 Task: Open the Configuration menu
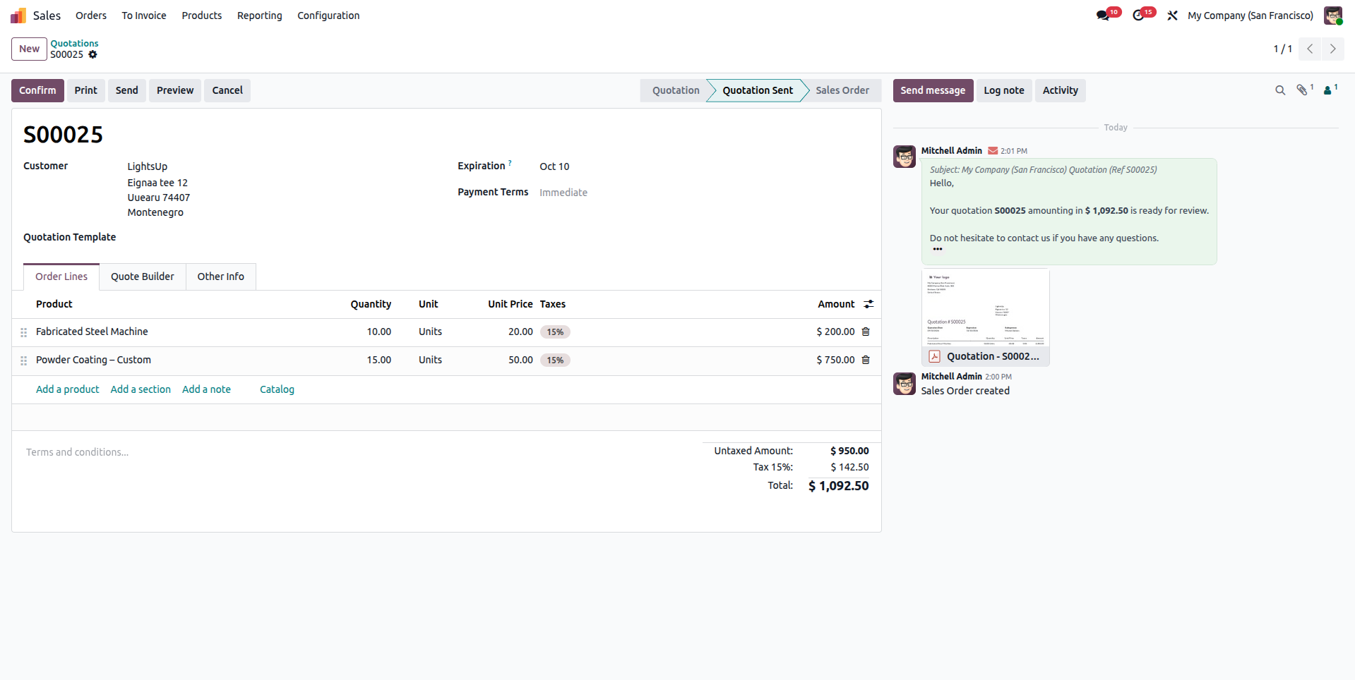tap(328, 16)
